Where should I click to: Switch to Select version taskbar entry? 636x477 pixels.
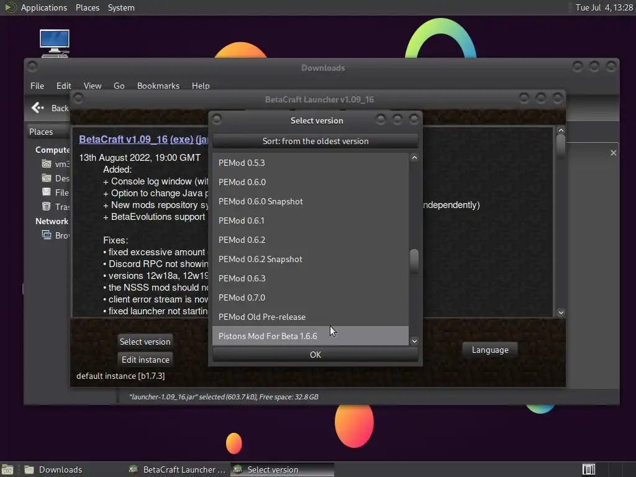pos(283,470)
